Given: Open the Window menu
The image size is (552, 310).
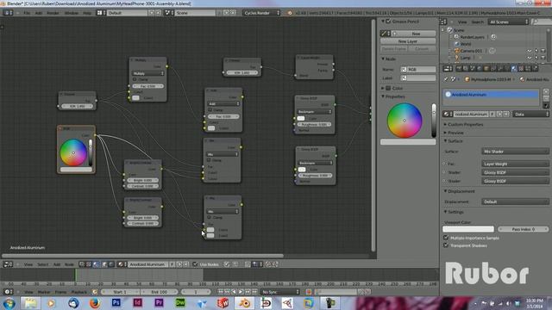Looking at the screenshot, I should coord(71,13).
